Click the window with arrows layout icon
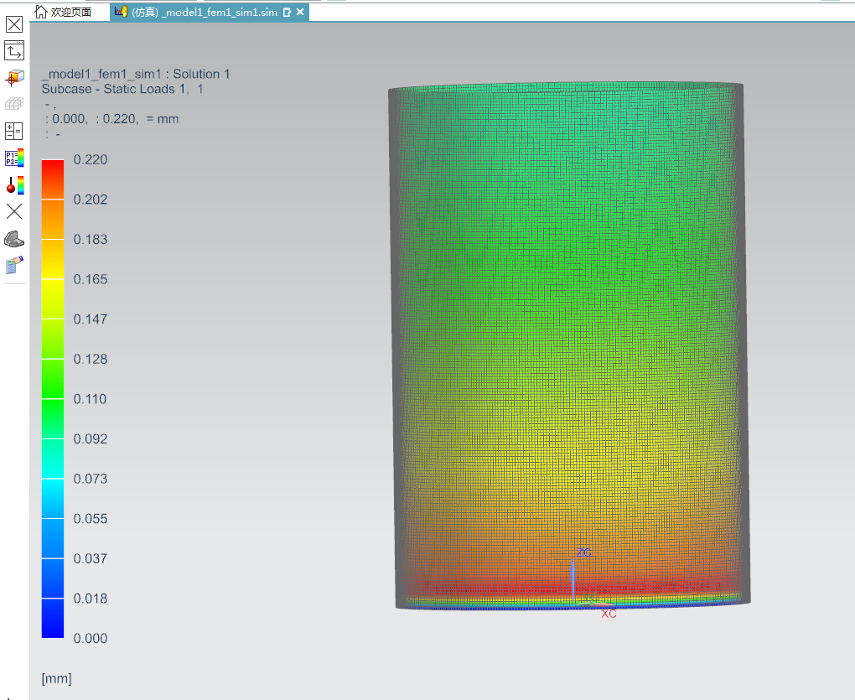 pos(14,51)
